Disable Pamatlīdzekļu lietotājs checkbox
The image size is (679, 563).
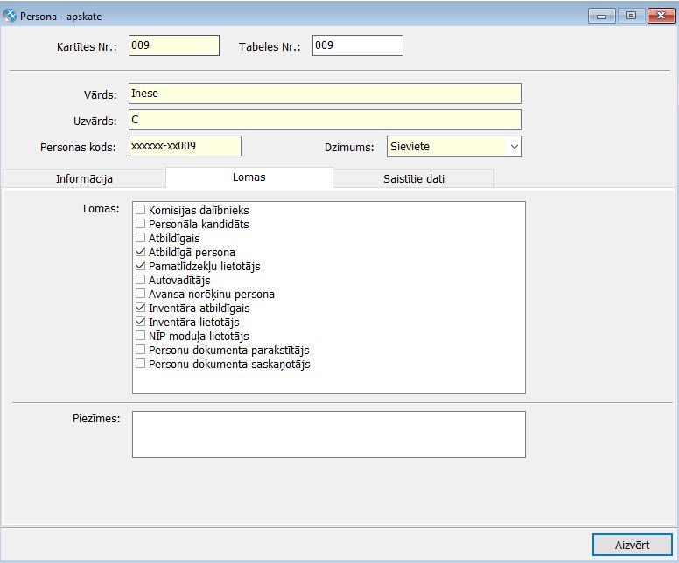pos(141,266)
